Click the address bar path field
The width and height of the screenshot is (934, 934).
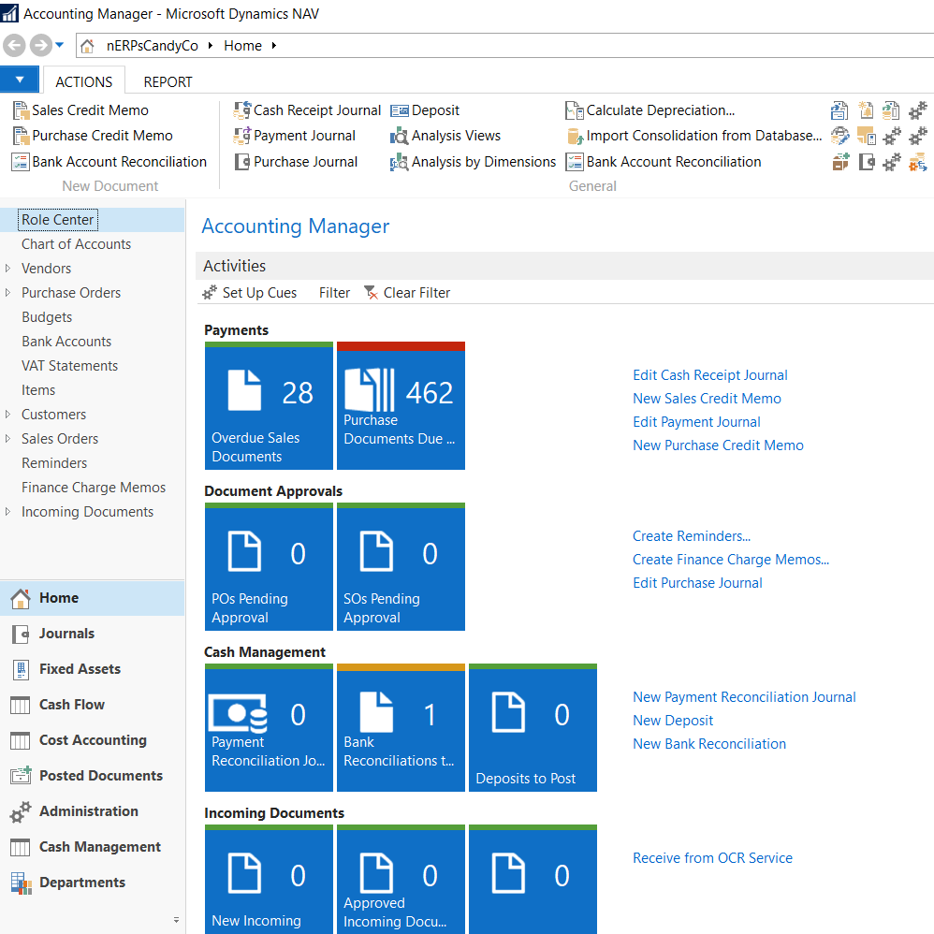point(562,45)
